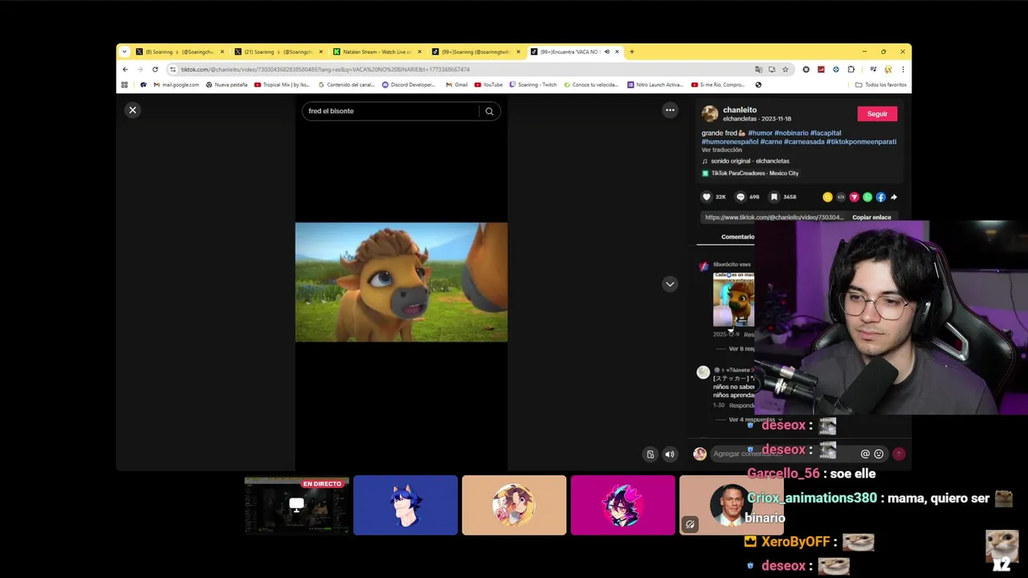
Task: Open sonido original - elchancletas link
Action: pos(750,161)
